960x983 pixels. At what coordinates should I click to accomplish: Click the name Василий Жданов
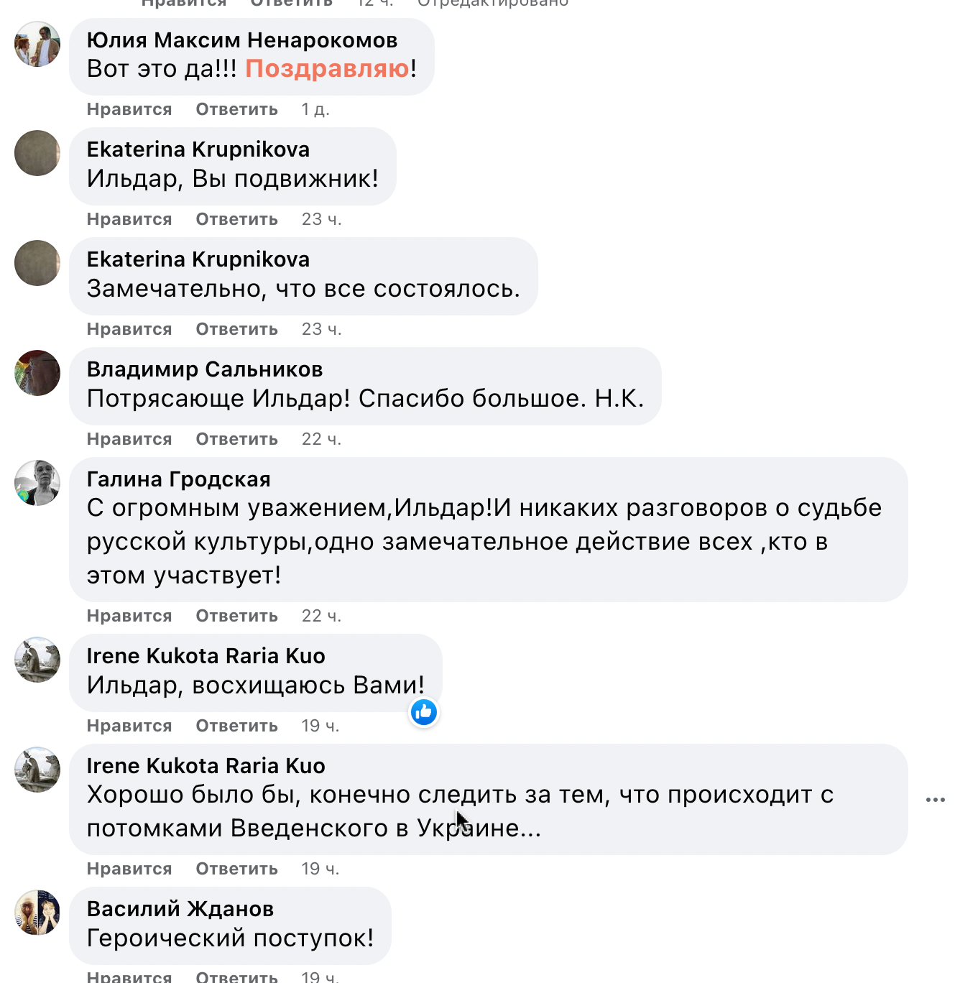pyautogui.click(x=180, y=909)
